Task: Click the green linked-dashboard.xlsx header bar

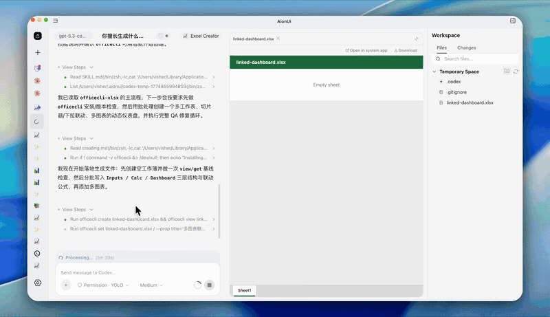Action: point(326,62)
